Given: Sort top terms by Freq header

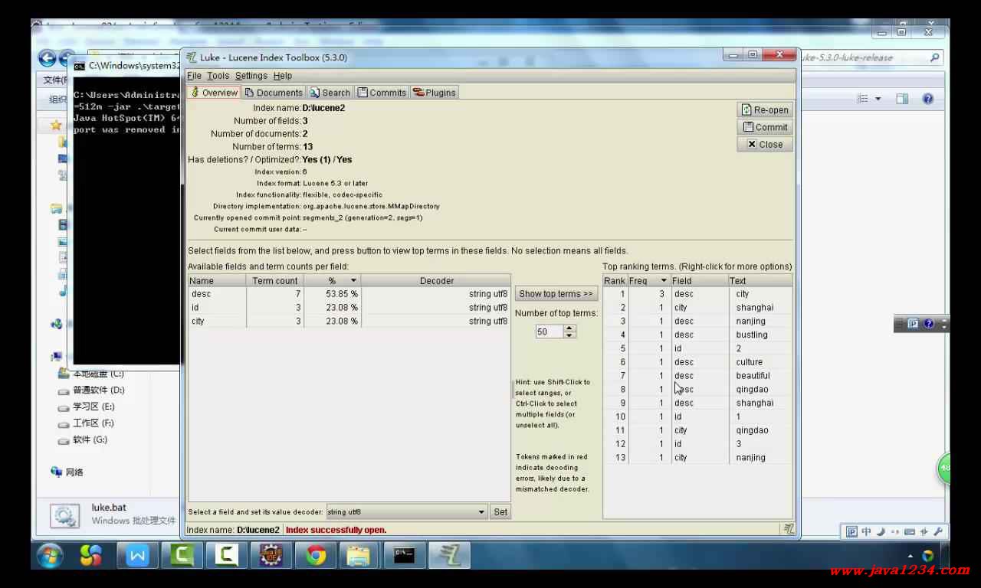Looking at the screenshot, I should 648,281.
